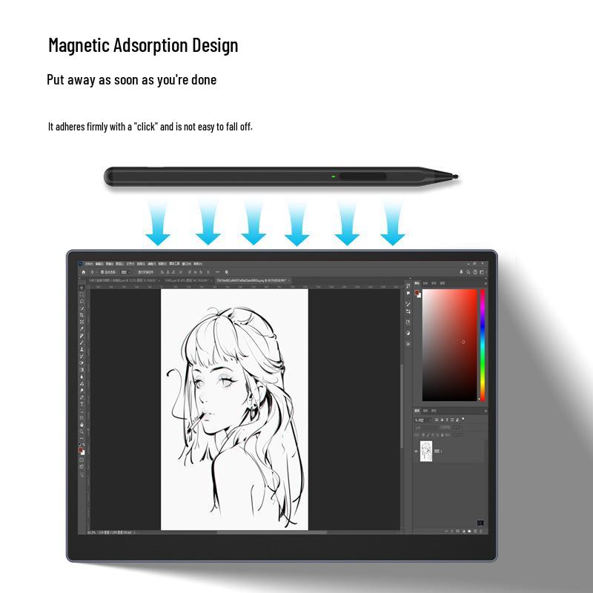Select the Type tool

point(82,404)
